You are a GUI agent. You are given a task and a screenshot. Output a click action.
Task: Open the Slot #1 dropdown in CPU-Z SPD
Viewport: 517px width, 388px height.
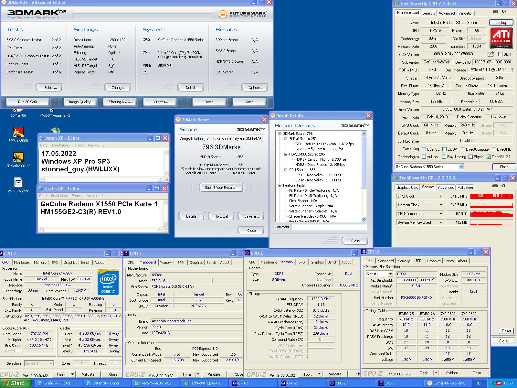click(390, 274)
